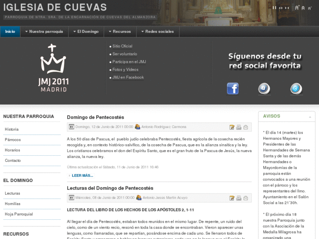Screen dimensions: 319x239
Task: Select Horarios in the sidebar
Action: pyautogui.click(x=12, y=150)
